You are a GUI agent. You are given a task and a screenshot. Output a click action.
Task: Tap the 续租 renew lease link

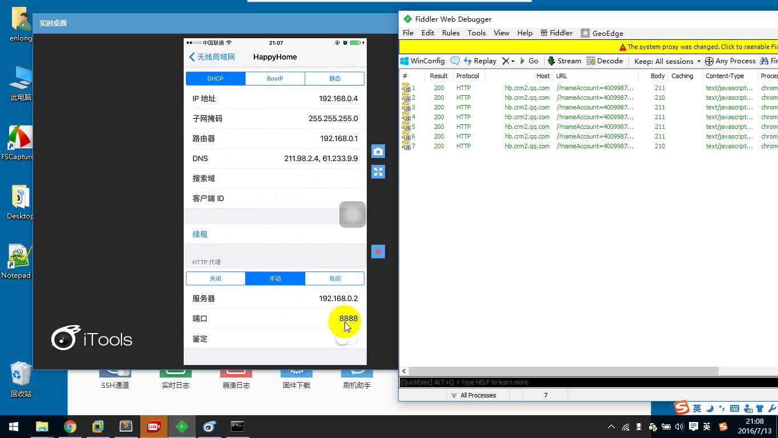200,234
